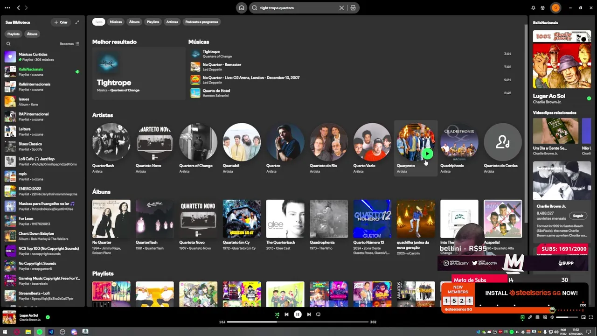Select the Músicas filter tab
This screenshot has height=336, width=597.
116,22
